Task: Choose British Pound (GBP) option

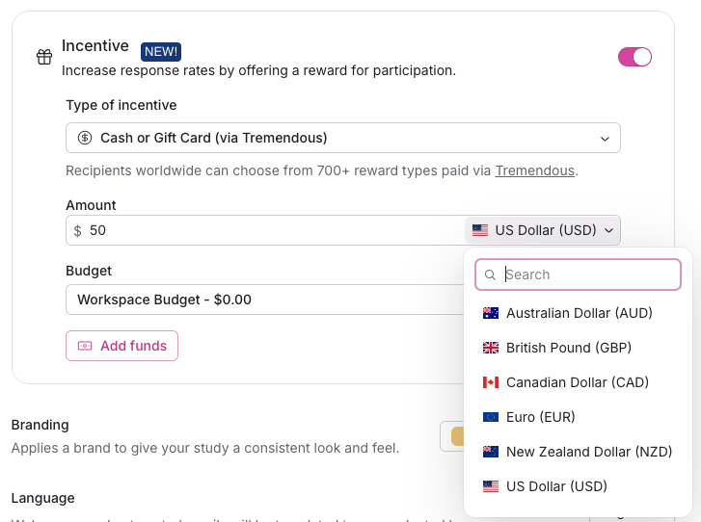Action: tap(569, 348)
